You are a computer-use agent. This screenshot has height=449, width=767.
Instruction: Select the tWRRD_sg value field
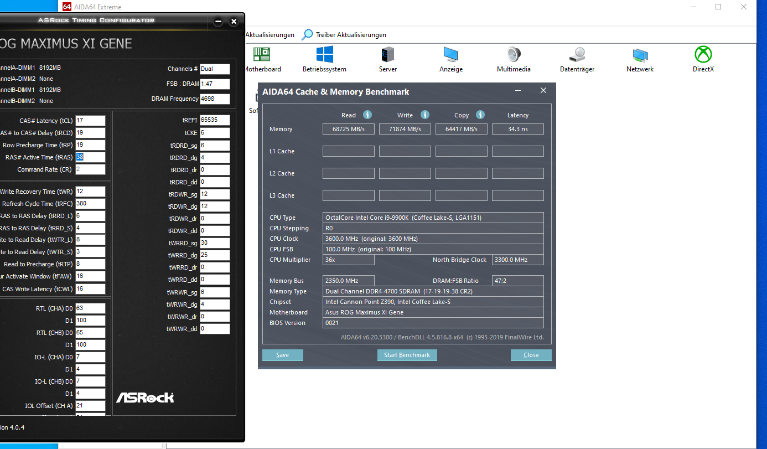point(215,243)
